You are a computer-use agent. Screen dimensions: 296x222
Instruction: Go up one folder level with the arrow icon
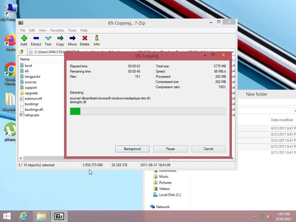[21, 52]
